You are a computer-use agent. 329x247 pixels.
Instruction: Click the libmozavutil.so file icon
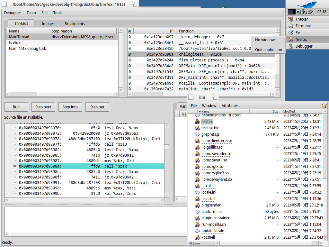coord(197,160)
